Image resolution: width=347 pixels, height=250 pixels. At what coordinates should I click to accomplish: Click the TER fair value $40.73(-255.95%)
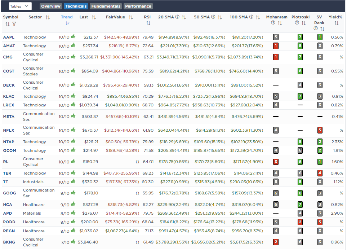click(121, 173)
